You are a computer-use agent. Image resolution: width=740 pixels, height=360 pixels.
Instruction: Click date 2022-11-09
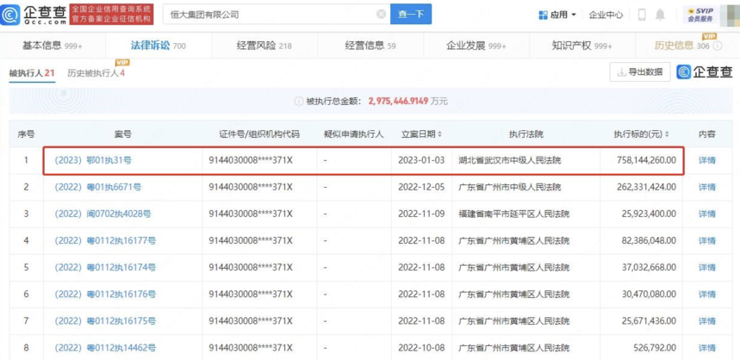pyautogui.click(x=421, y=214)
